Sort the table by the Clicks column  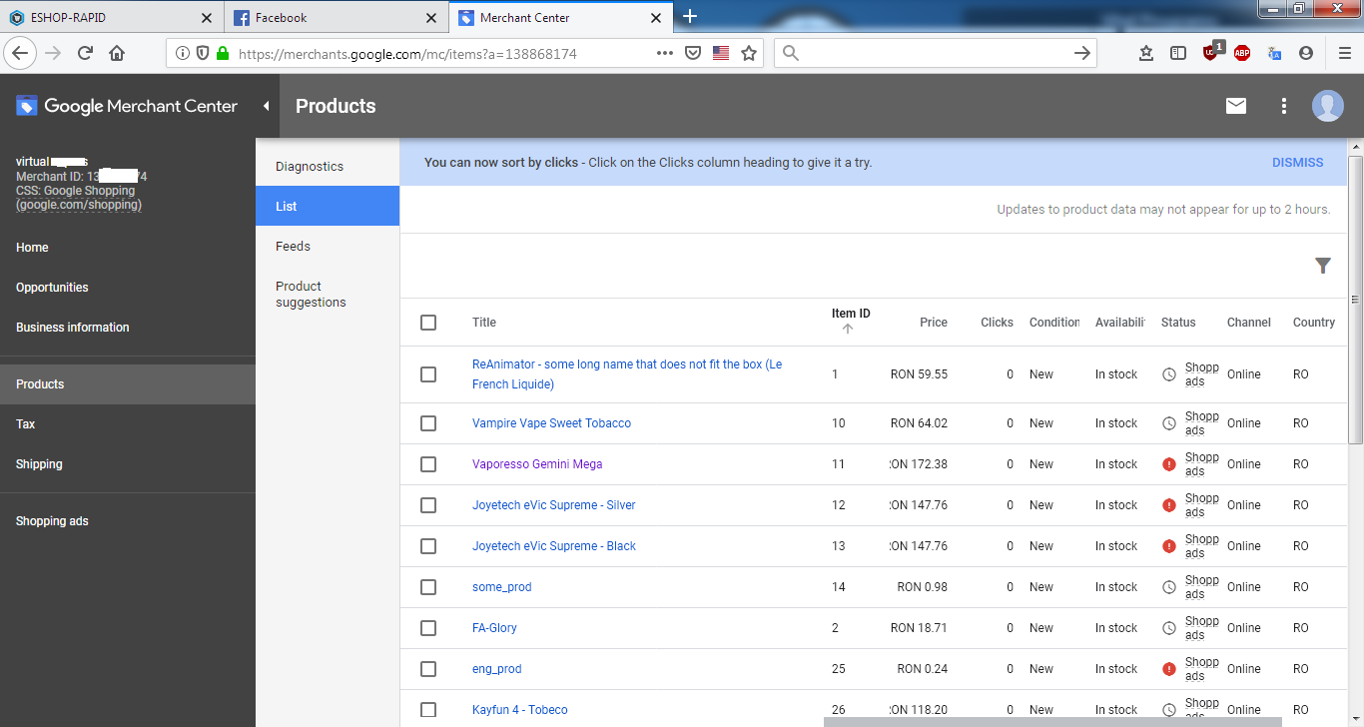997,323
